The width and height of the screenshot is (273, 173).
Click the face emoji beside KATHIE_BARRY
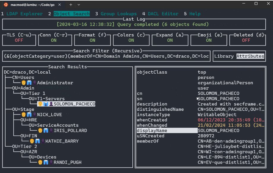point(32,141)
